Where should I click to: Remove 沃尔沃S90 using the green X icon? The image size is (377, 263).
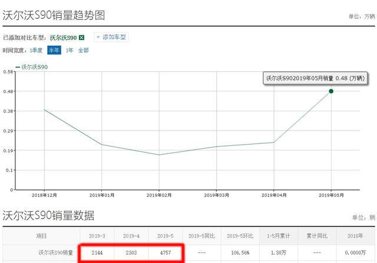point(82,38)
